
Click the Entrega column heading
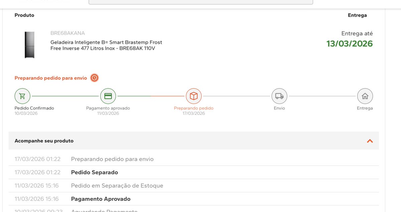[357, 15]
